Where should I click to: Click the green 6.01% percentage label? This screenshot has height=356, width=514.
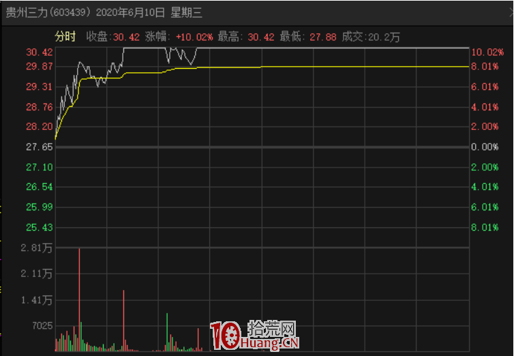tap(485, 207)
